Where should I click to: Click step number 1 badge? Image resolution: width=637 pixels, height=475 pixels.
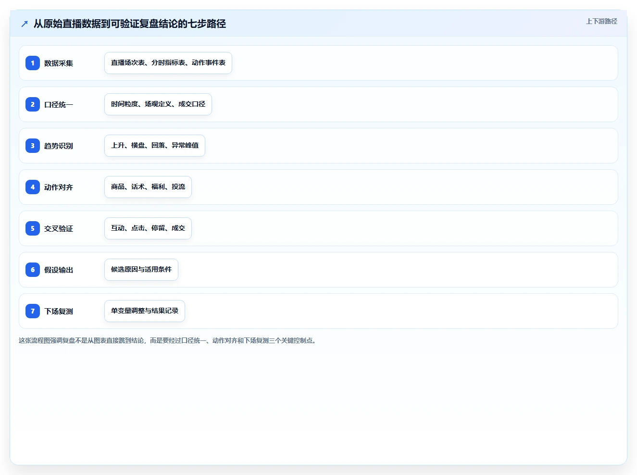click(x=33, y=63)
